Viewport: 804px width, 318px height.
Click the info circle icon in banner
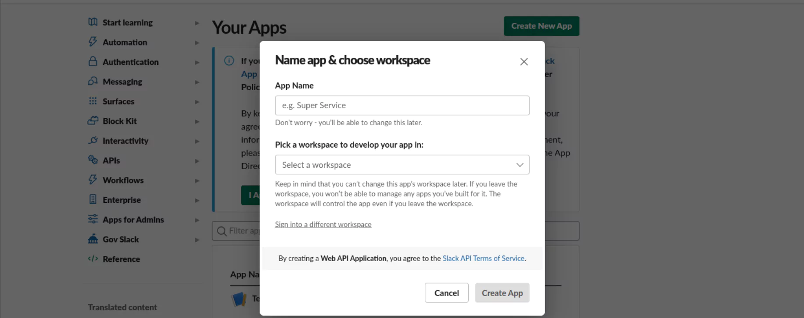(229, 60)
